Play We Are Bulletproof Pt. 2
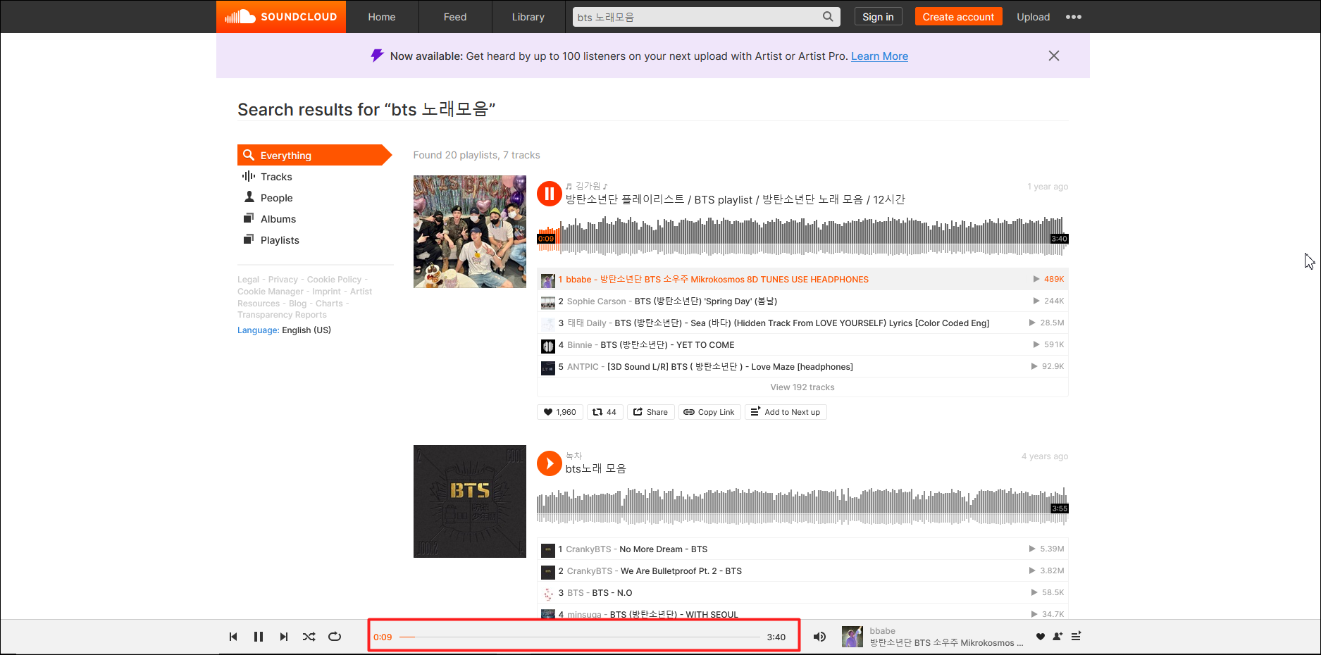 coord(802,571)
